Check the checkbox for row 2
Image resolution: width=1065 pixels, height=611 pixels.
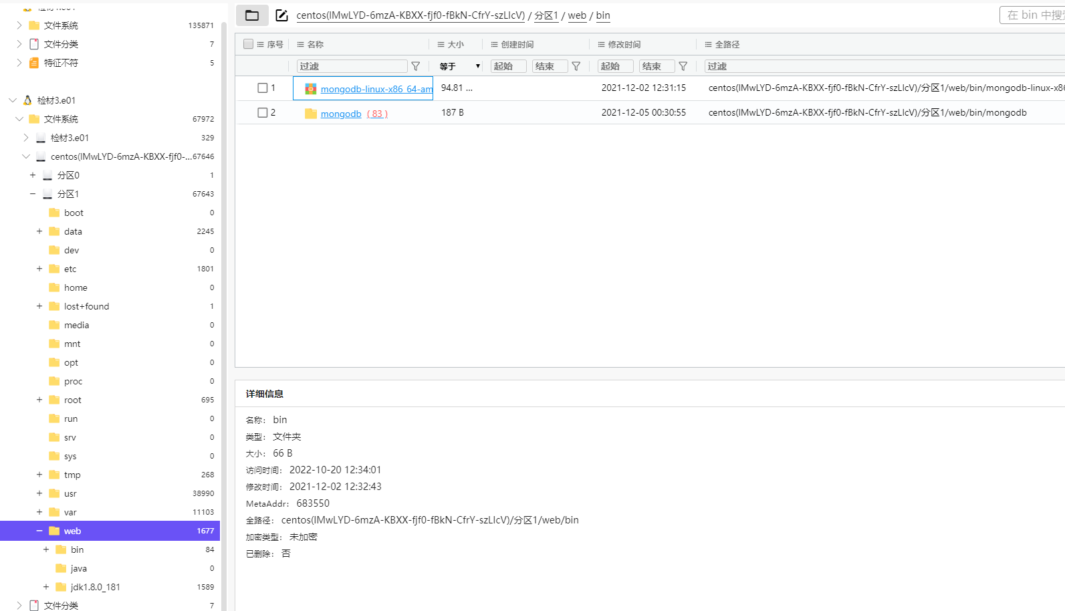point(263,113)
